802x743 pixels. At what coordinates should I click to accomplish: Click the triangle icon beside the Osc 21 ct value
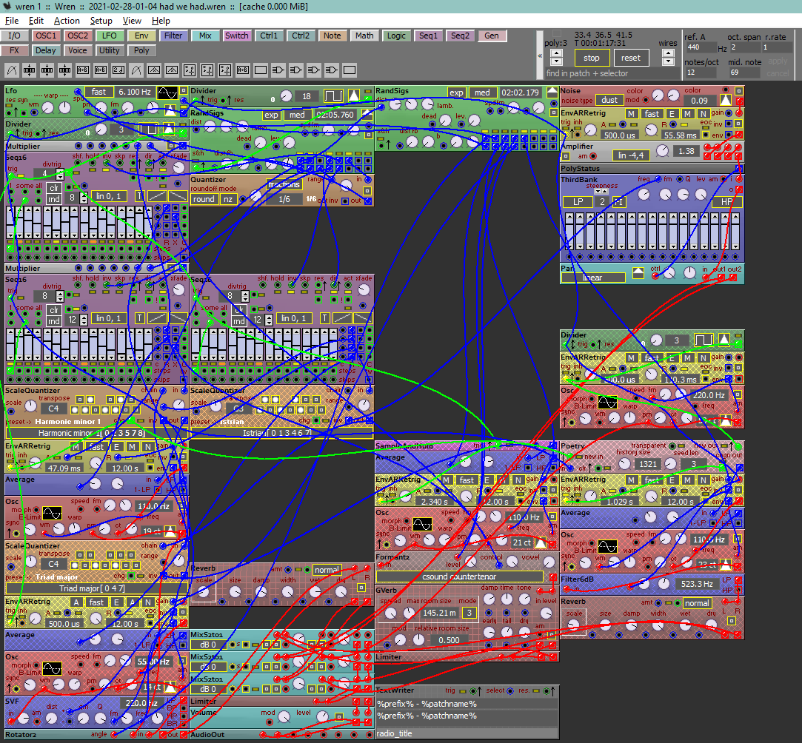pos(540,542)
